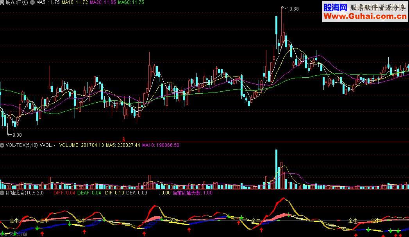The height and width of the screenshot is (237, 409).
Task: Click the 南玻A(日线) chart title
Action: (14, 3)
